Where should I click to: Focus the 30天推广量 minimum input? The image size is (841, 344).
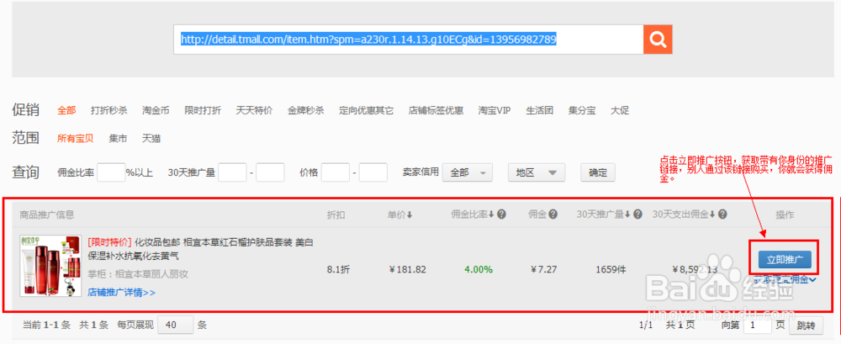232,172
